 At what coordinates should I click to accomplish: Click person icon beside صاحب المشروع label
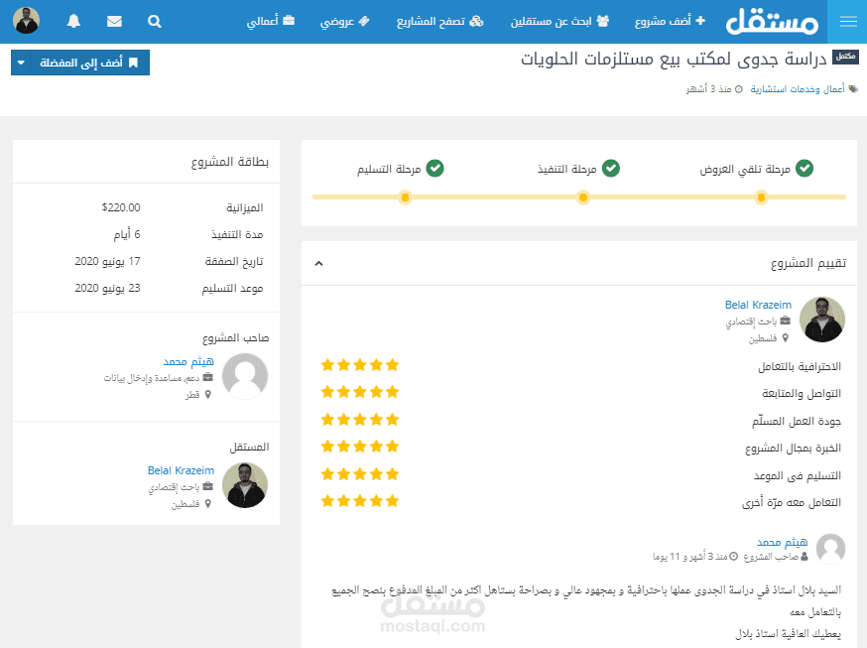(805, 557)
